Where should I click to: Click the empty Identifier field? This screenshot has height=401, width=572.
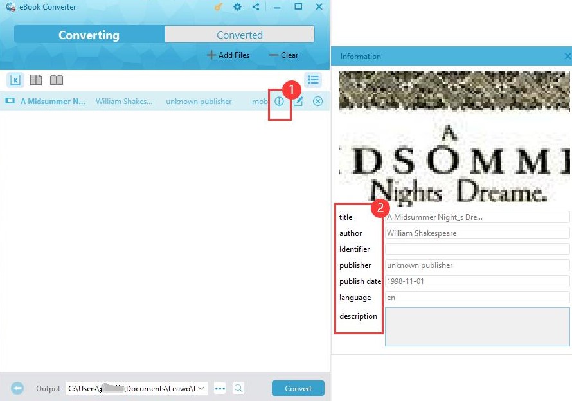coord(477,249)
